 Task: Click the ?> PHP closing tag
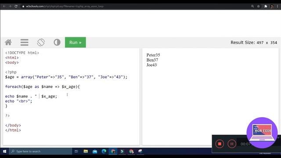[7, 116]
